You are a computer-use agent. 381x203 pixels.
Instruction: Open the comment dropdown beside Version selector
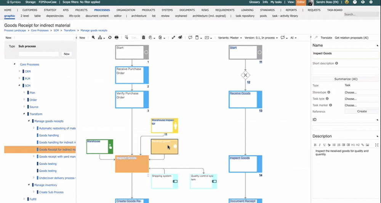[x=284, y=38]
